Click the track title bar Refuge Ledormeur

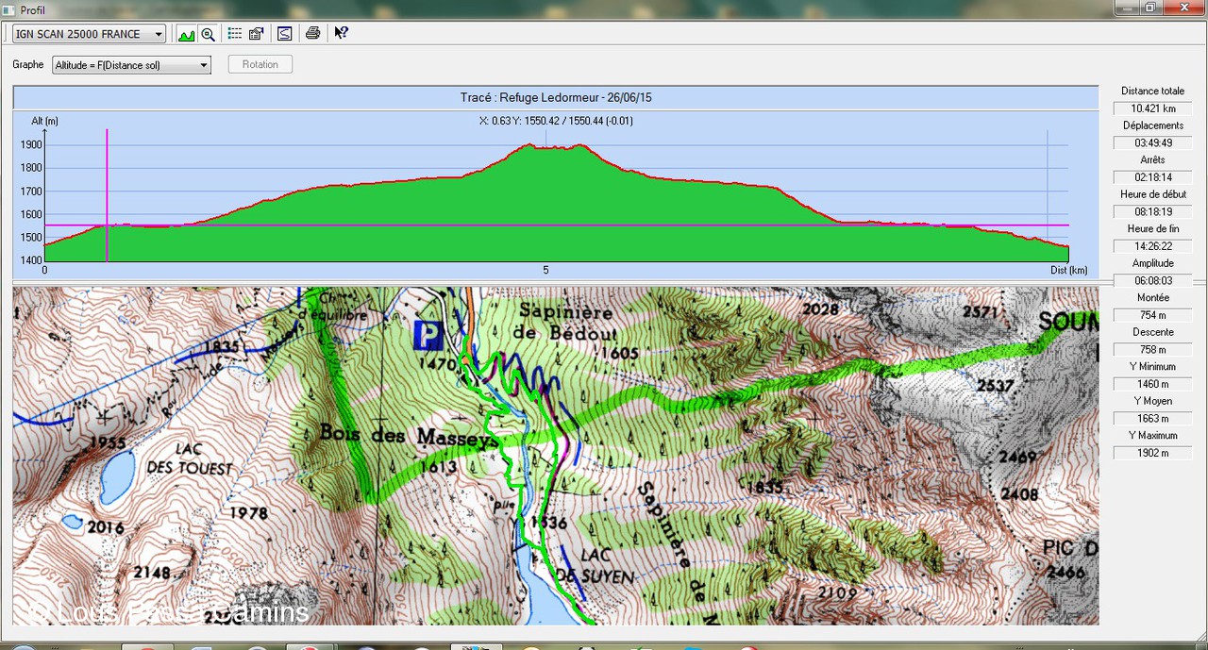[x=555, y=97]
